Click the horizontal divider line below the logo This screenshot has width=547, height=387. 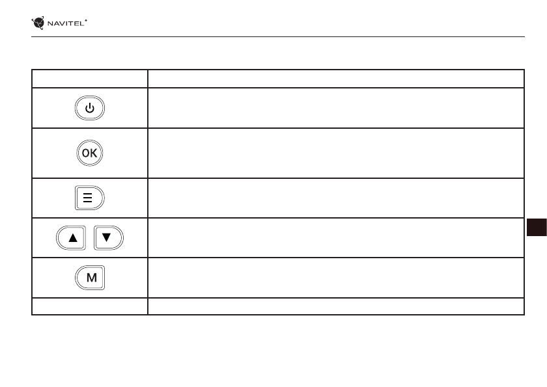click(278, 37)
